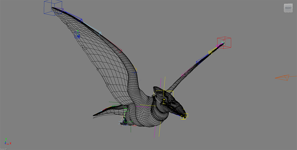The image size is (297, 150).
Task: Select the blue bone on right wing
Action: coord(203,58)
